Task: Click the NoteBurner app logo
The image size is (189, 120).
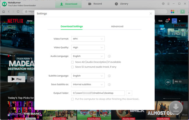Action: pyautogui.click(x=4, y=4)
